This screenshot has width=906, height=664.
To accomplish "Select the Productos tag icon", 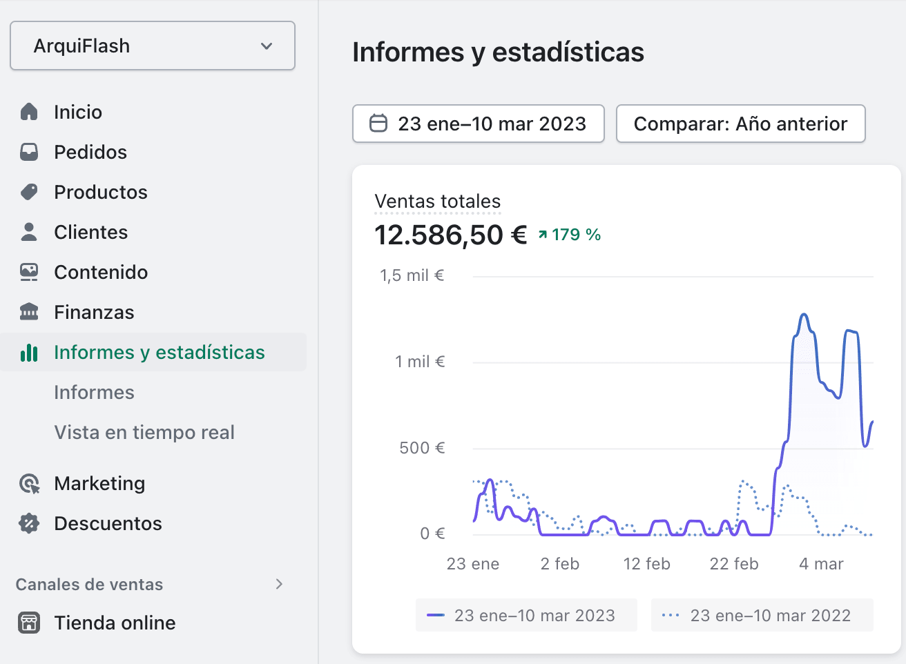I will pyautogui.click(x=29, y=192).
